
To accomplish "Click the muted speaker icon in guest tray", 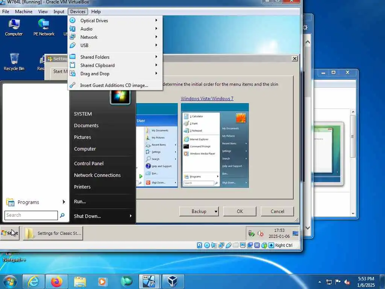I will click(x=261, y=233).
